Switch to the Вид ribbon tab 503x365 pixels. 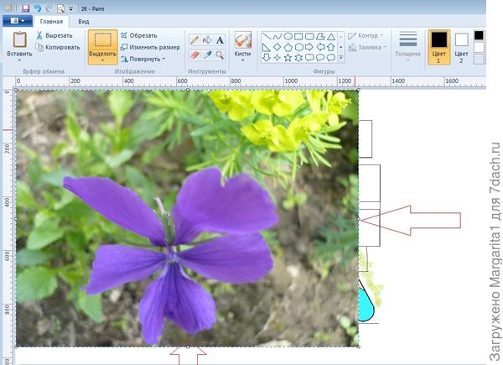(x=83, y=22)
